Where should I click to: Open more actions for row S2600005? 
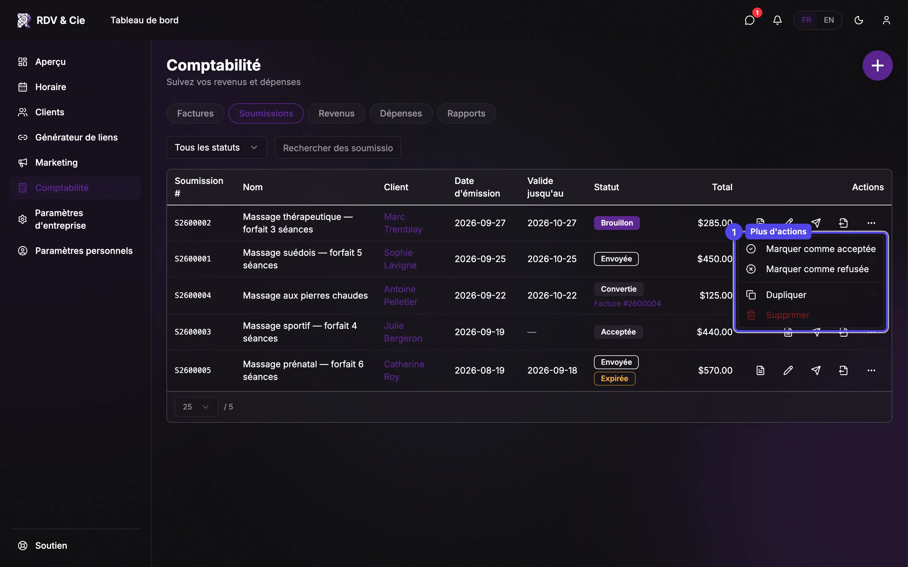(x=871, y=370)
